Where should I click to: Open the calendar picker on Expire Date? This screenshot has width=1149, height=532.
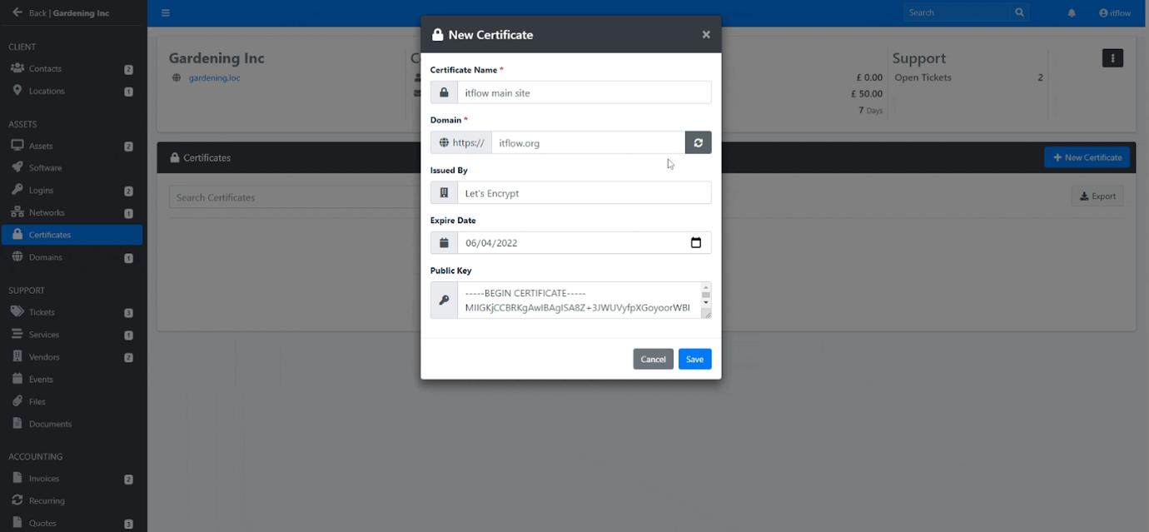coord(696,242)
